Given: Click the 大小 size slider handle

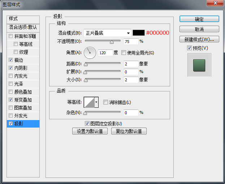Looking at the screenshot, I should [x=86, y=80].
